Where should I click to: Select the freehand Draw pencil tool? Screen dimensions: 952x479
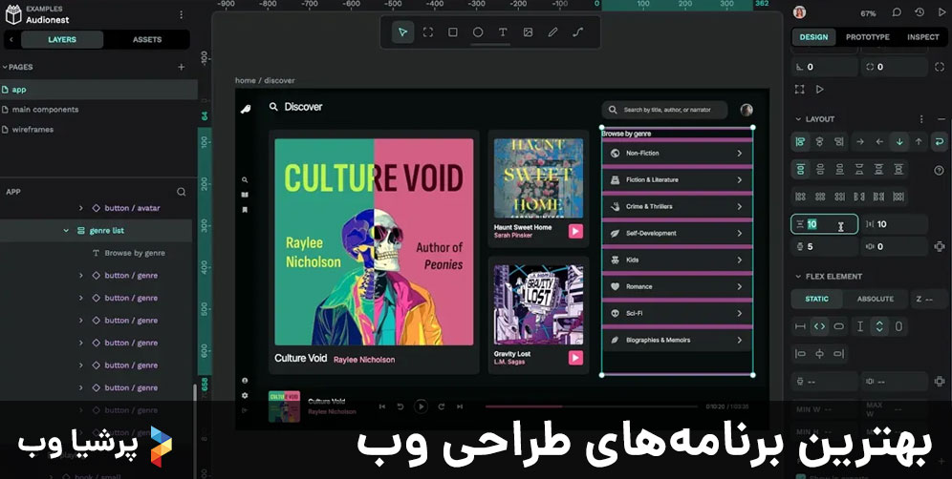coord(552,32)
